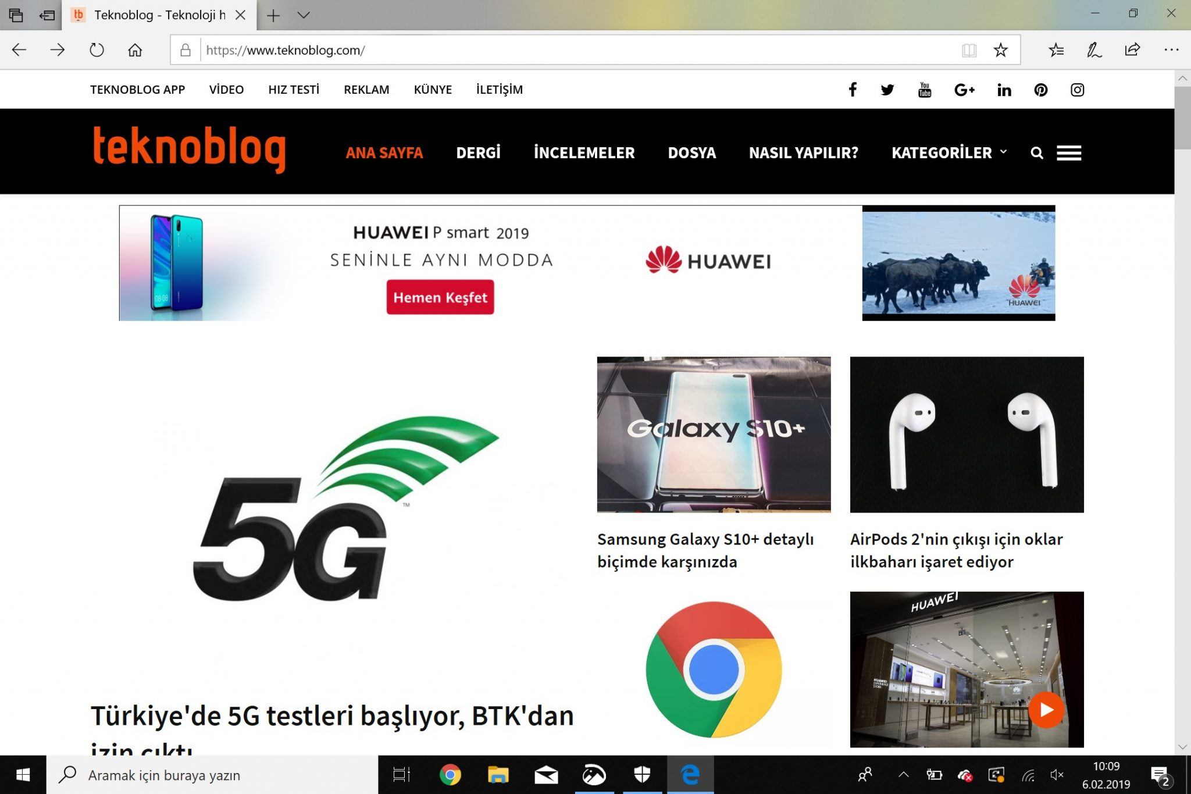
Task: Click the Huawei buffalo video ad thumbnail
Action: point(958,263)
